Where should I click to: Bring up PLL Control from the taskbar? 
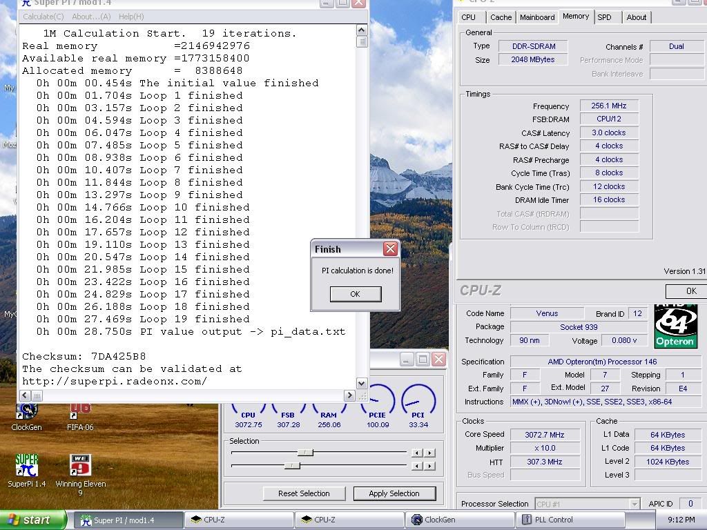tap(570, 520)
